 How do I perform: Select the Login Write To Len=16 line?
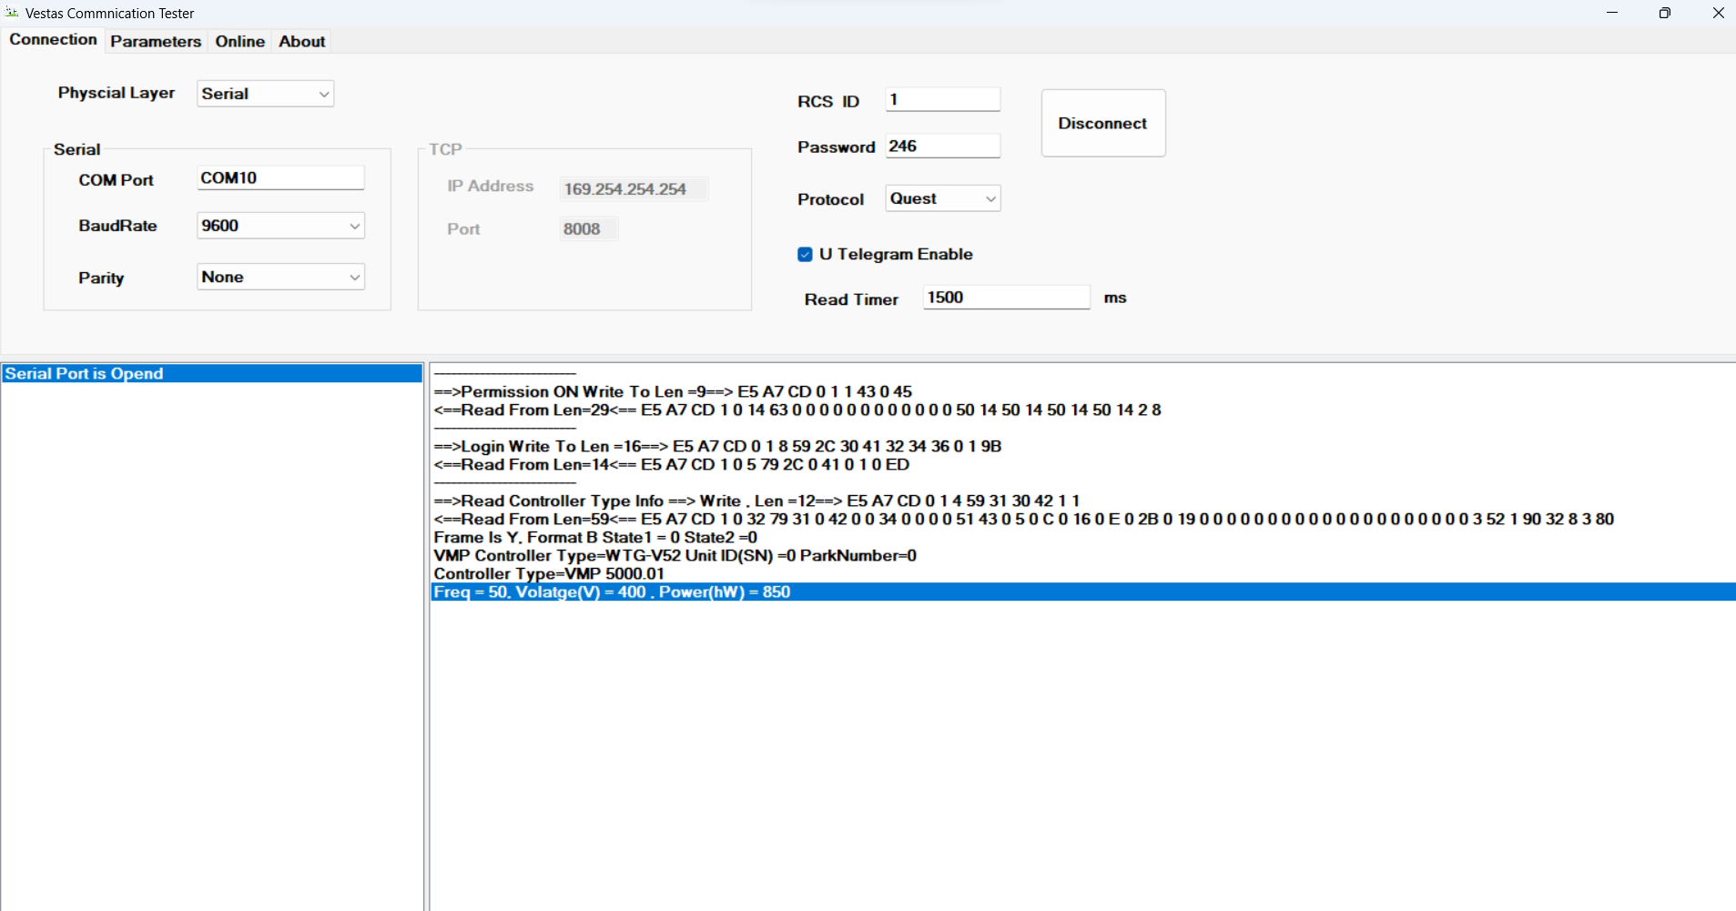[1082, 446]
